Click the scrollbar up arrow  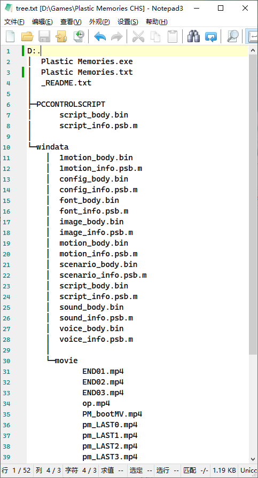(253, 50)
